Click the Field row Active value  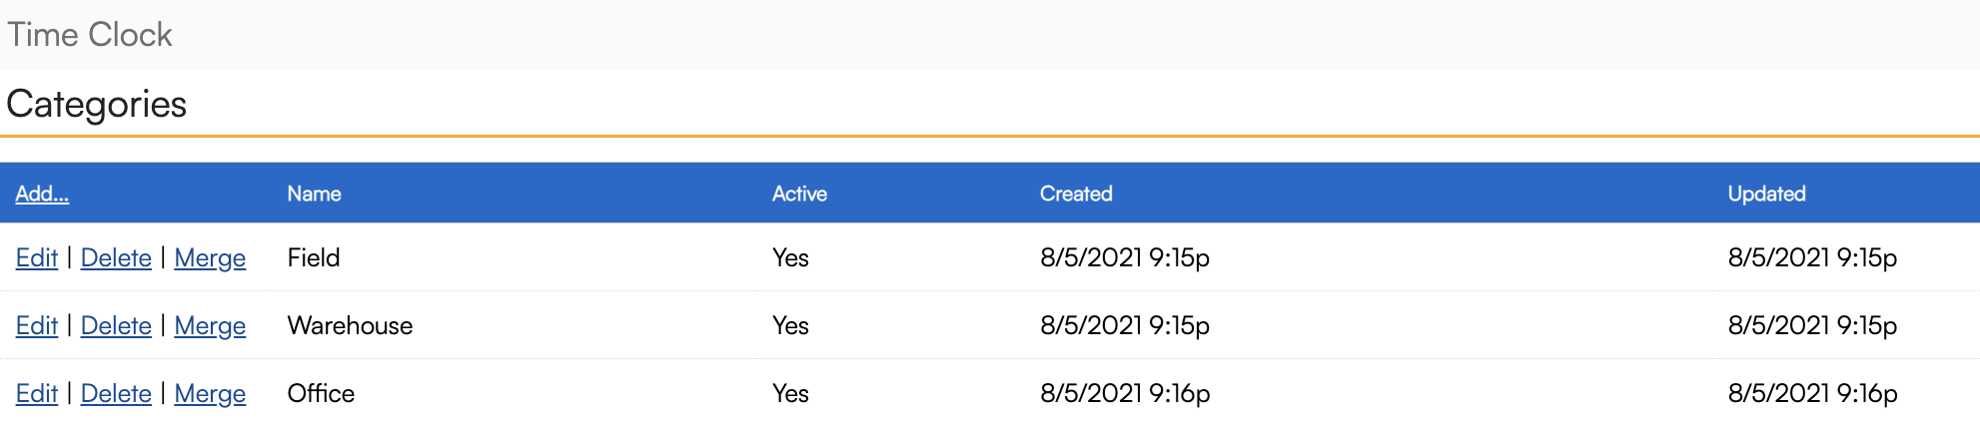coord(790,258)
